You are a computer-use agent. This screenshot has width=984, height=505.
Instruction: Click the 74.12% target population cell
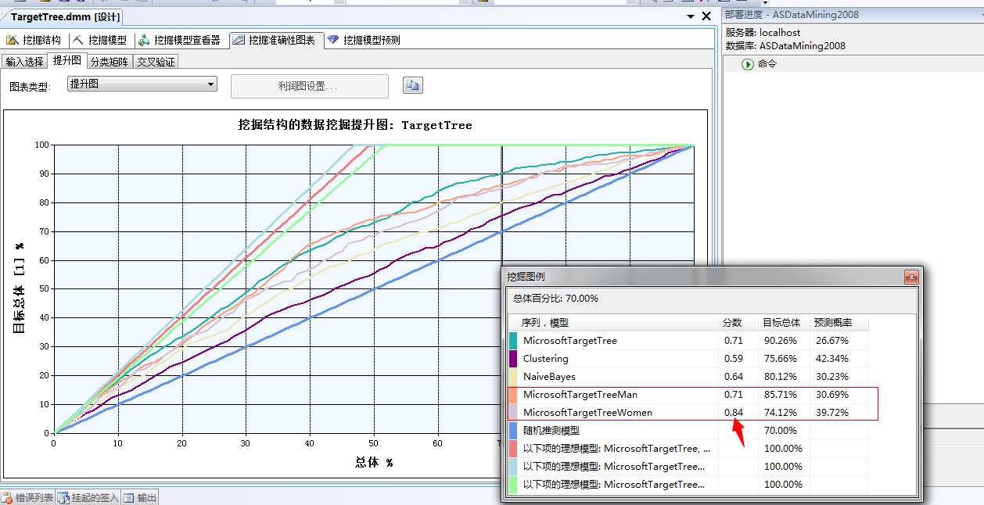(x=781, y=413)
